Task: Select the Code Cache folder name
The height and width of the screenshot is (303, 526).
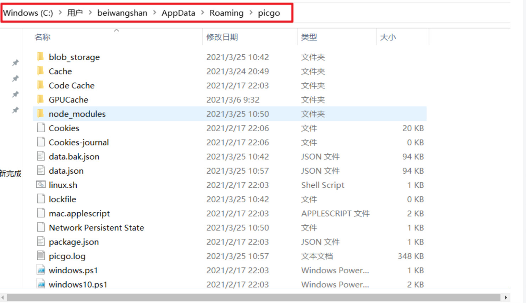Action: click(x=72, y=85)
